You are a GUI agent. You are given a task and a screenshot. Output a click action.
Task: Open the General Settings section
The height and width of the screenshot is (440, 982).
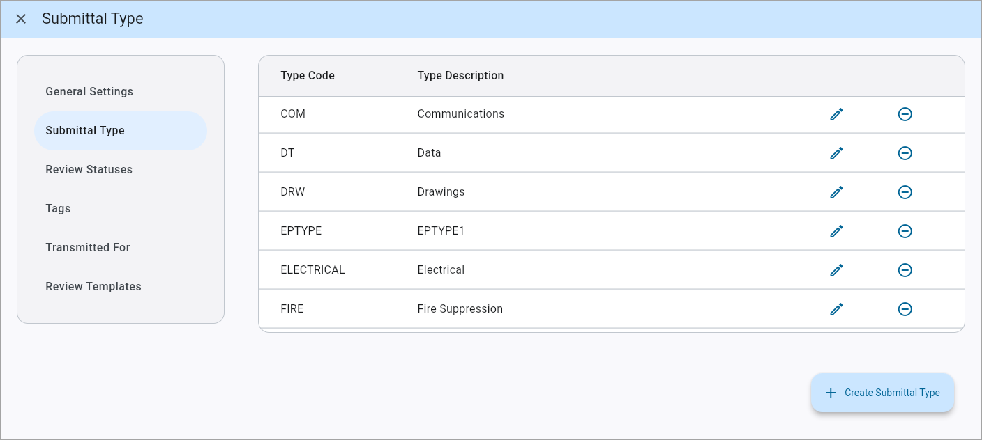tap(89, 91)
